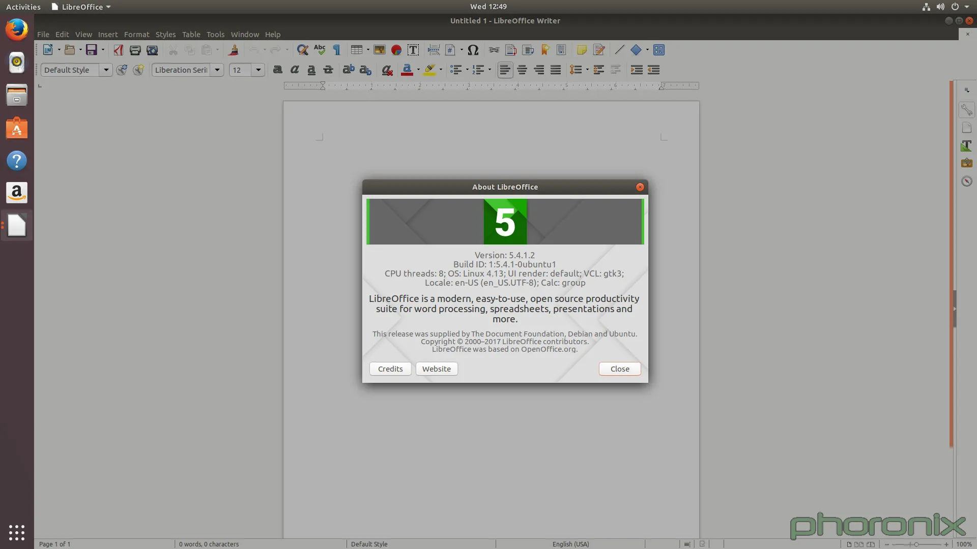Insert chart icon
This screenshot has width=977, height=549.
[396, 50]
